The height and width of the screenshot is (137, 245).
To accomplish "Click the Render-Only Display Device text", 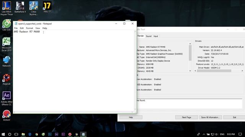I will [158, 61].
